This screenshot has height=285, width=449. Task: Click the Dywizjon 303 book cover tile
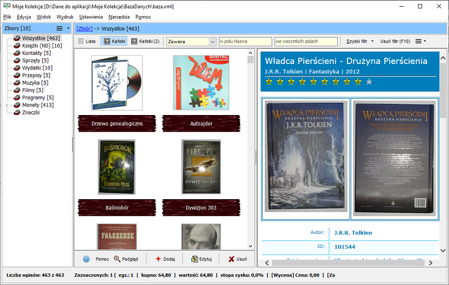click(x=201, y=167)
